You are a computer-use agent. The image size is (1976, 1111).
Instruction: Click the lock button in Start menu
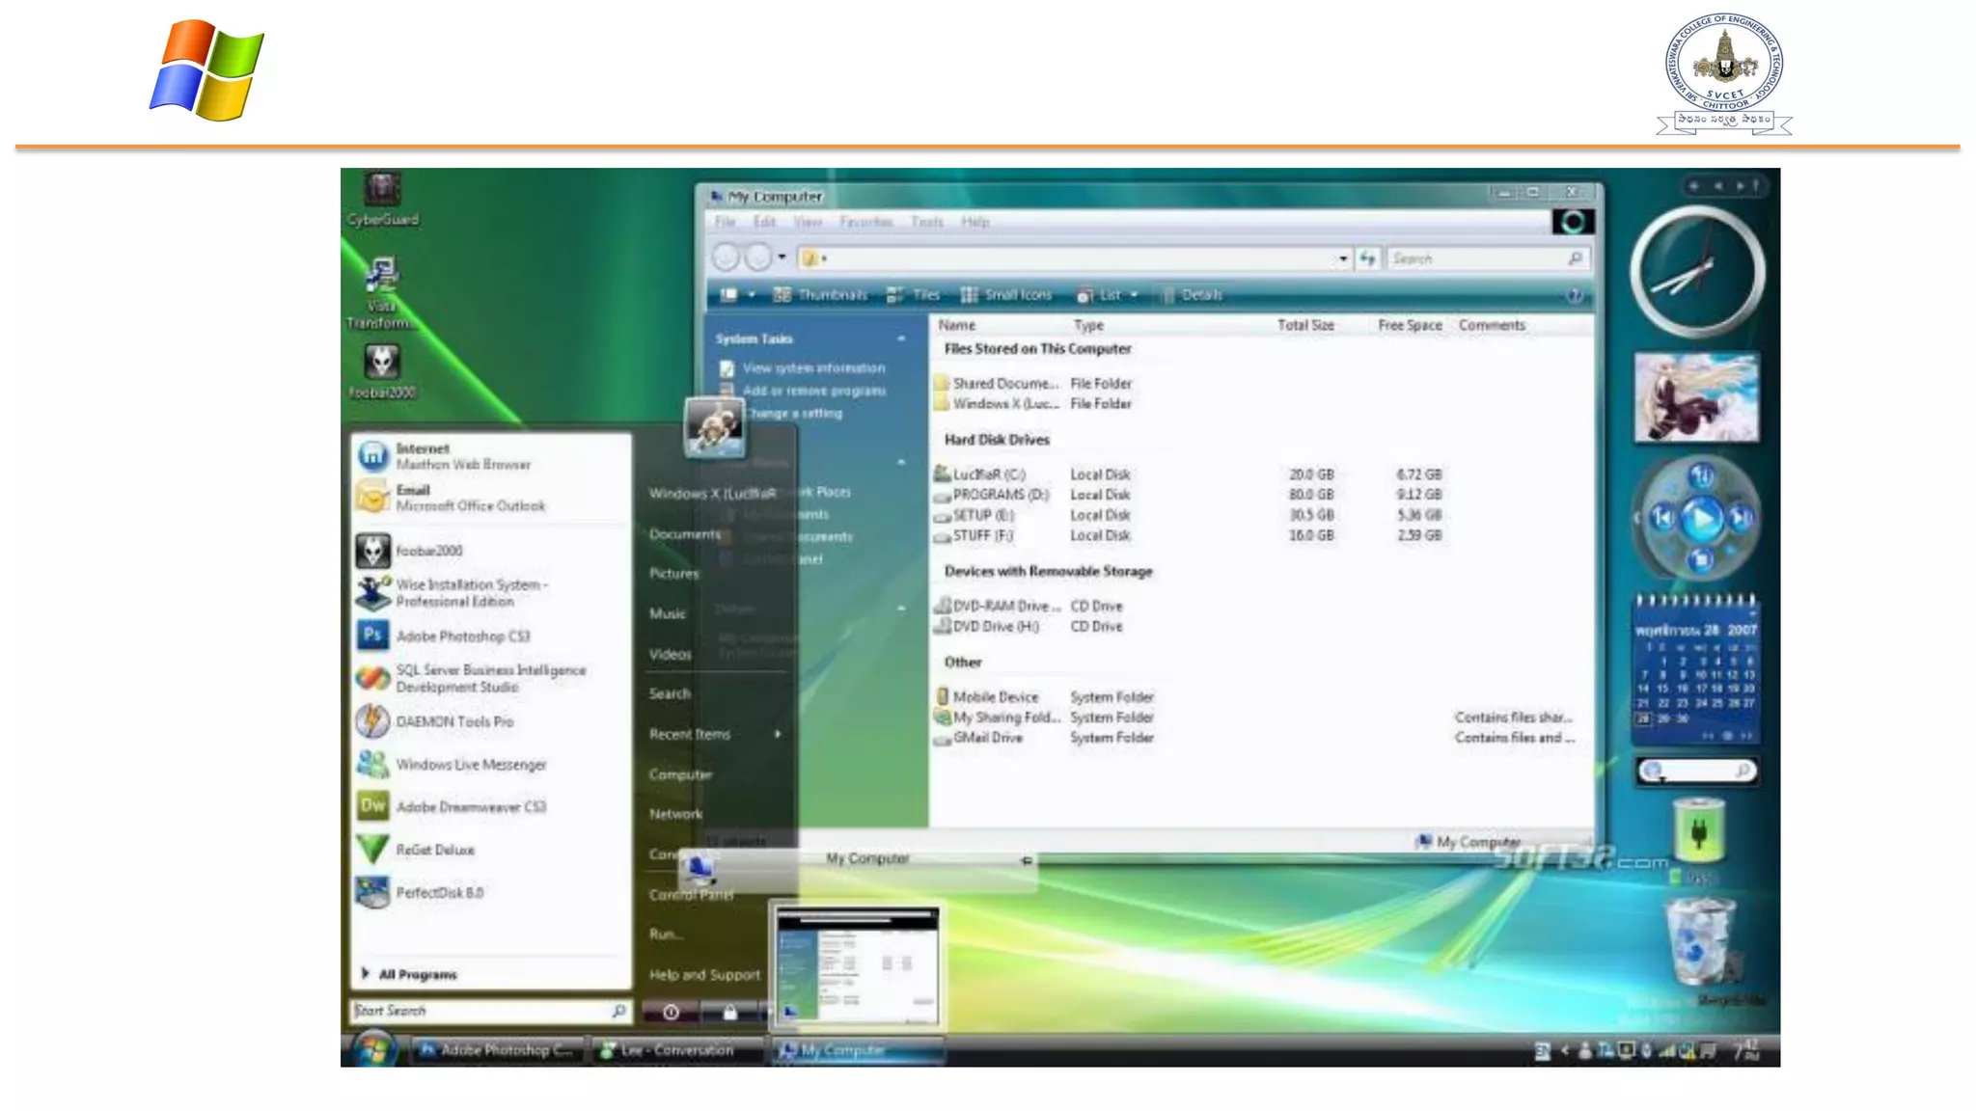730,1012
